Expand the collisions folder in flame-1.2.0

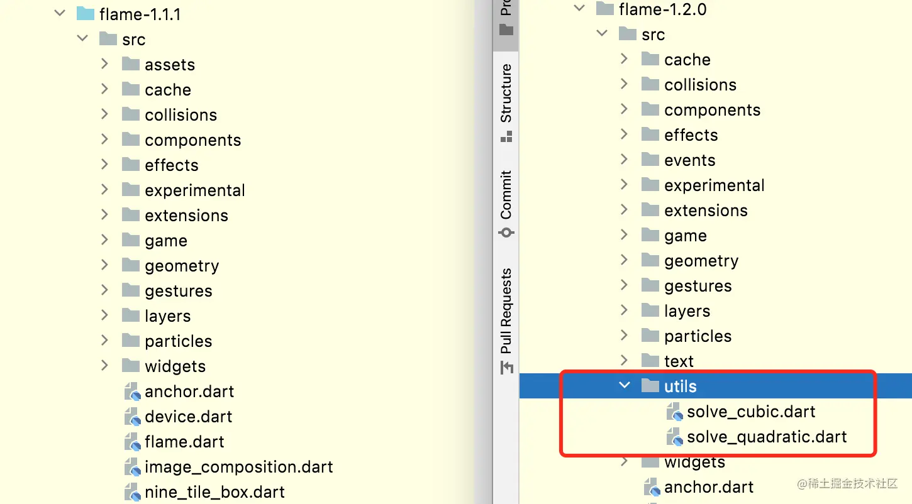coord(624,84)
